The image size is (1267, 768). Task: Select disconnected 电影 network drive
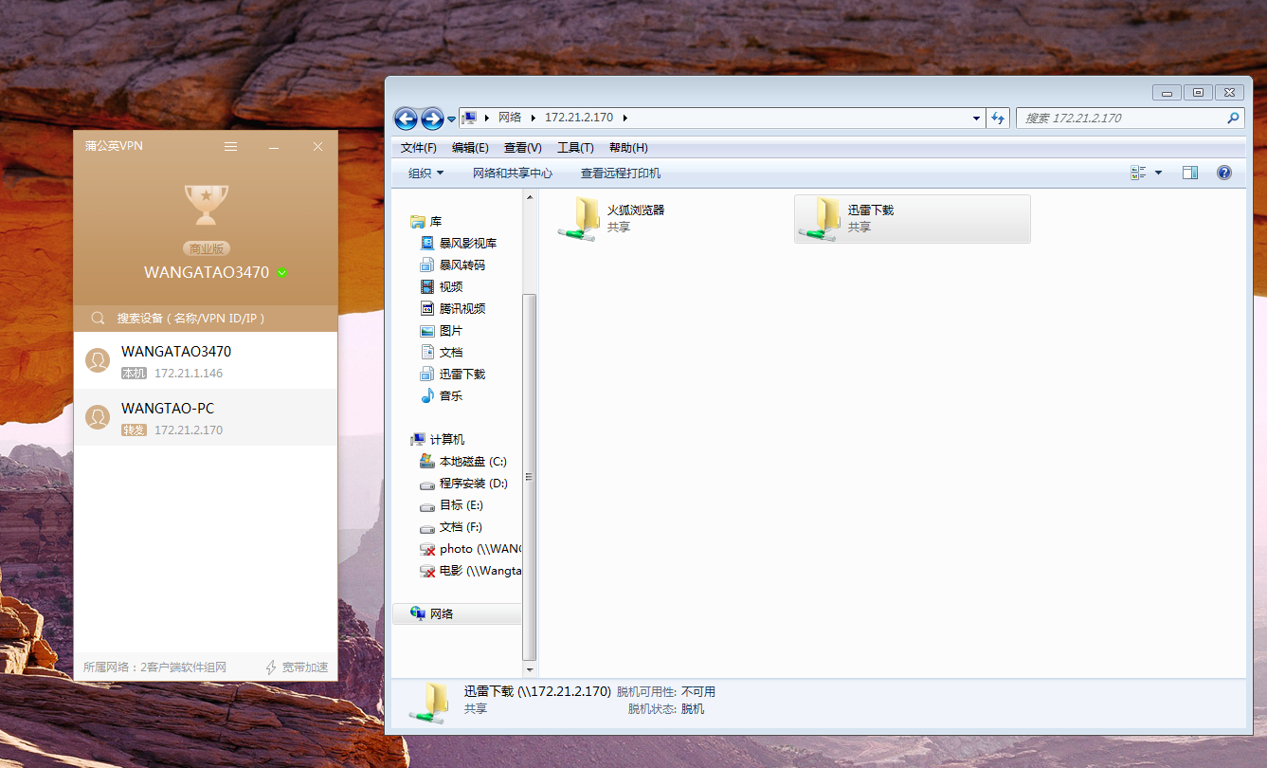pyautogui.click(x=470, y=571)
